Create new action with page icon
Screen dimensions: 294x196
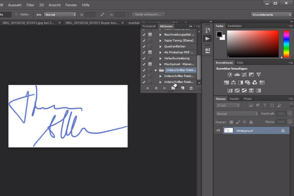click(182, 88)
